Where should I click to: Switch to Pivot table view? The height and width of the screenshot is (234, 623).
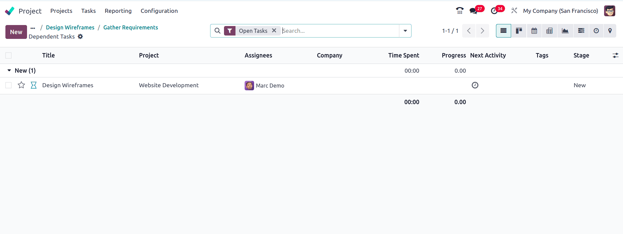click(x=549, y=31)
